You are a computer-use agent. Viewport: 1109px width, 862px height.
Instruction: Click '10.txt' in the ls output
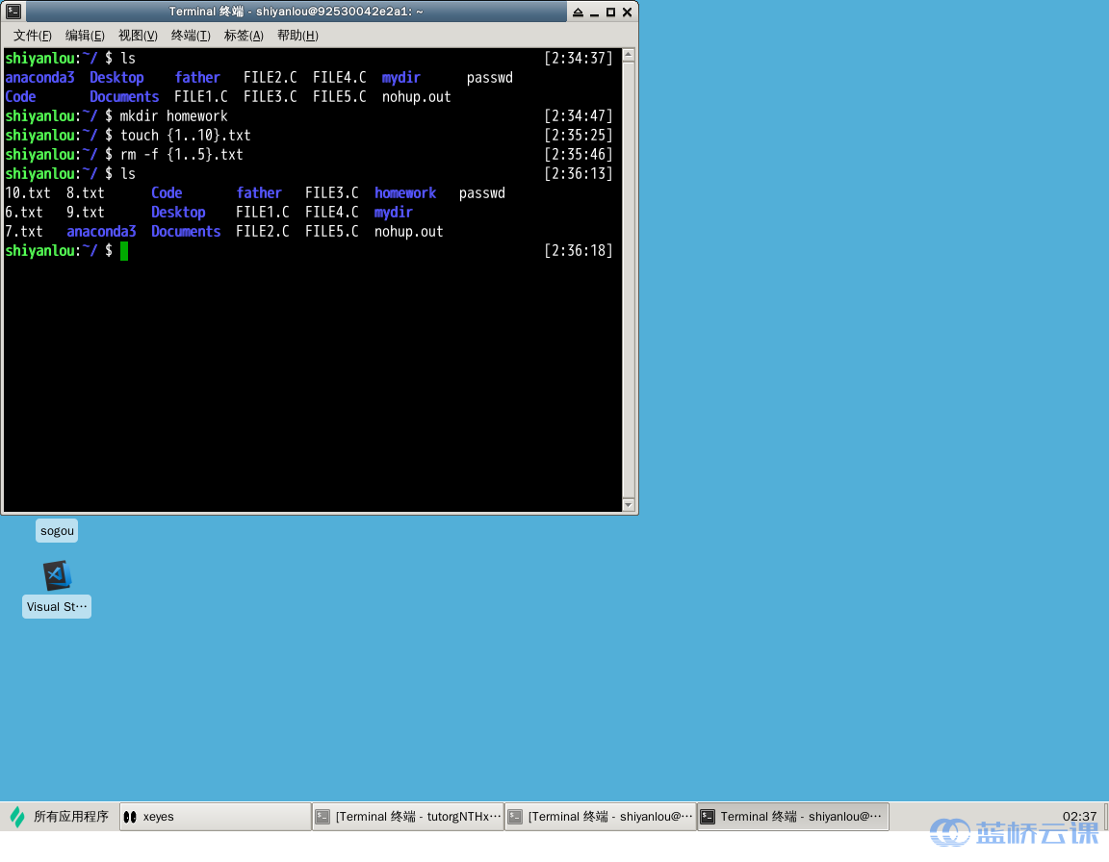point(28,192)
